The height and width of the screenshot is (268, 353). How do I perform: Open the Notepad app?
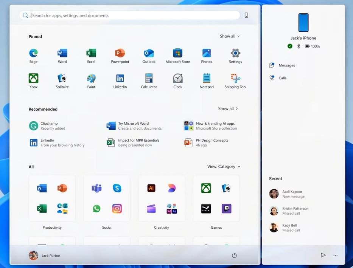(x=207, y=81)
